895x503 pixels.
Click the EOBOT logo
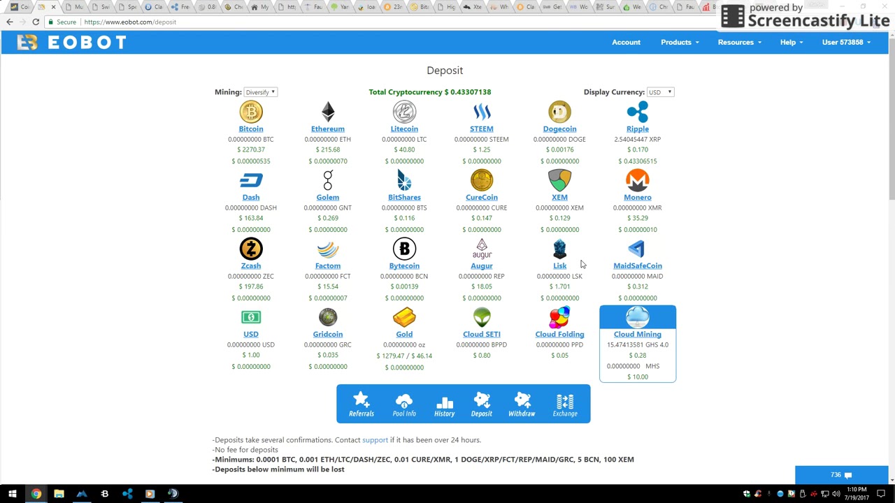[72, 43]
